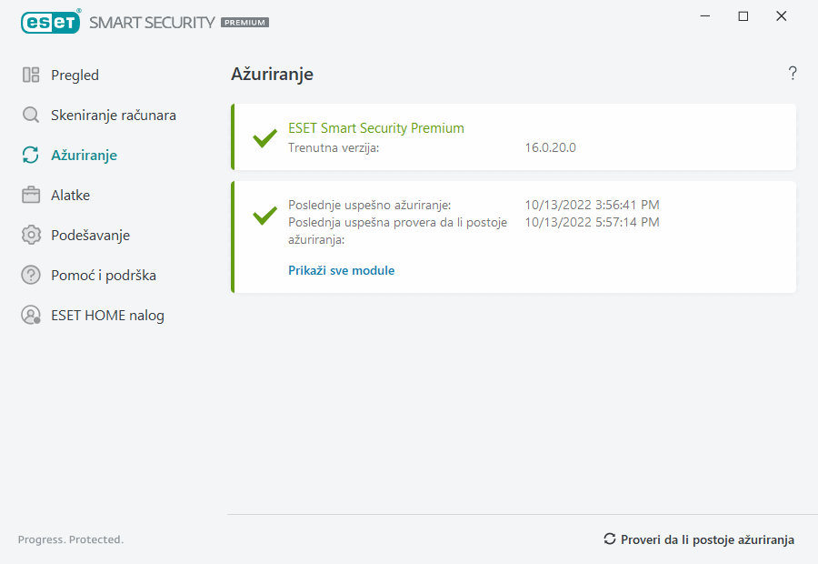818x564 pixels.
Task: Open help via the question mark icon
Action: click(x=793, y=74)
